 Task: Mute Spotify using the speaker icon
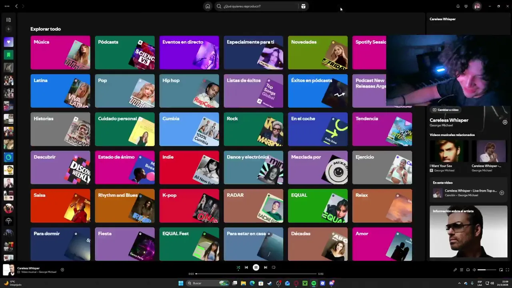(x=474, y=270)
